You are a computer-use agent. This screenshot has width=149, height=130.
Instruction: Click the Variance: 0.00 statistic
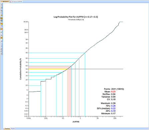(108, 97)
